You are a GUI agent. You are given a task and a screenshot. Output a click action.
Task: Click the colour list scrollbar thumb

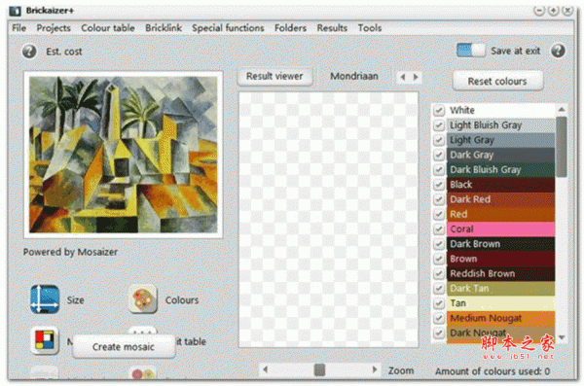click(x=562, y=147)
